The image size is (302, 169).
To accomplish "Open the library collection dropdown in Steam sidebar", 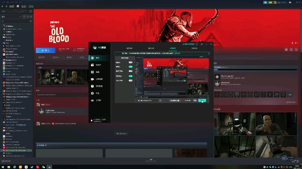I will tap(11, 17).
